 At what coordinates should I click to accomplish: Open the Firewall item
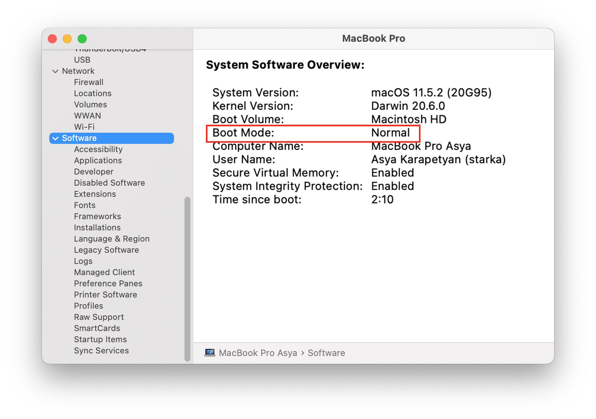click(x=89, y=82)
